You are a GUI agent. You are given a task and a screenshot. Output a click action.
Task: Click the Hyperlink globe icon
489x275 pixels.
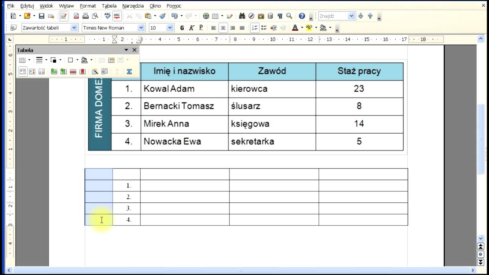point(206,16)
